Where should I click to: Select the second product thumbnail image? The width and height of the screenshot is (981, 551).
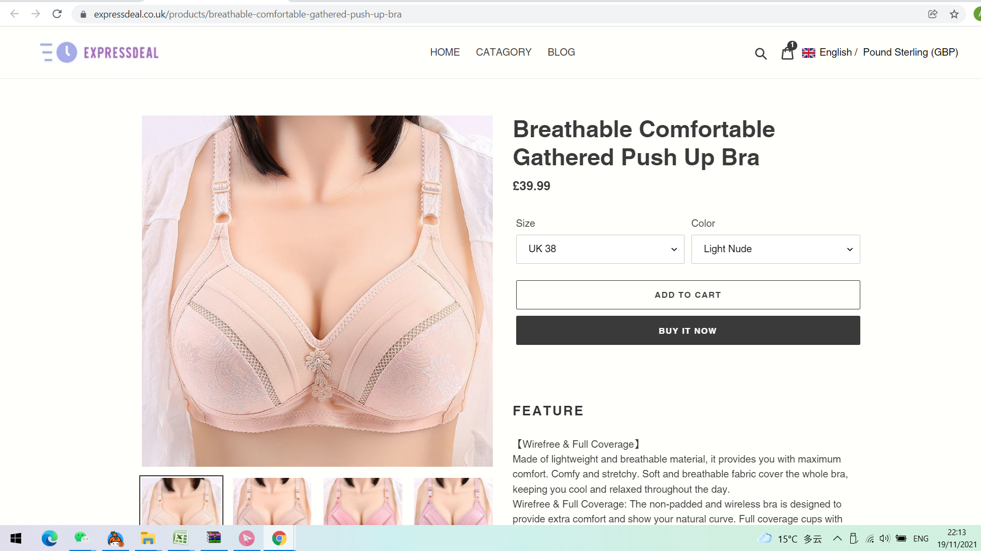pos(272,501)
